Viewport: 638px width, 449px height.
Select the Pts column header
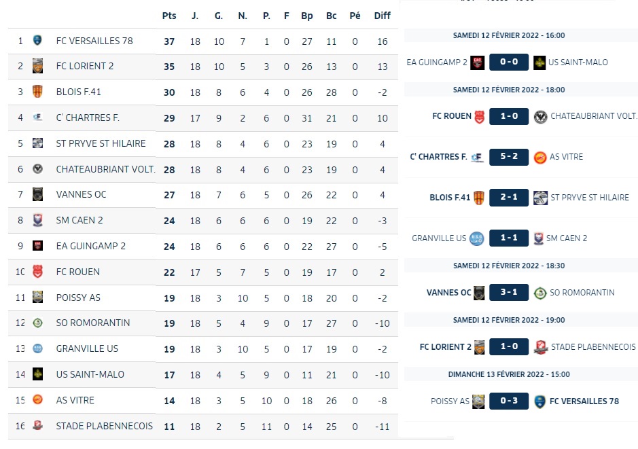pos(169,16)
